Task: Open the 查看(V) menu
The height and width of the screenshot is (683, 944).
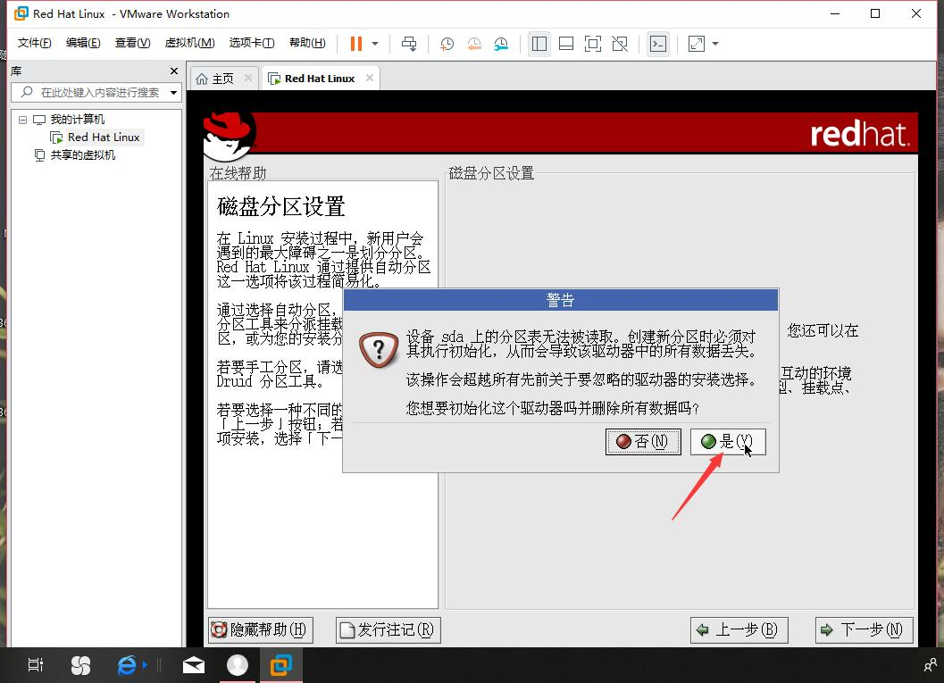Action: click(132, 43)
